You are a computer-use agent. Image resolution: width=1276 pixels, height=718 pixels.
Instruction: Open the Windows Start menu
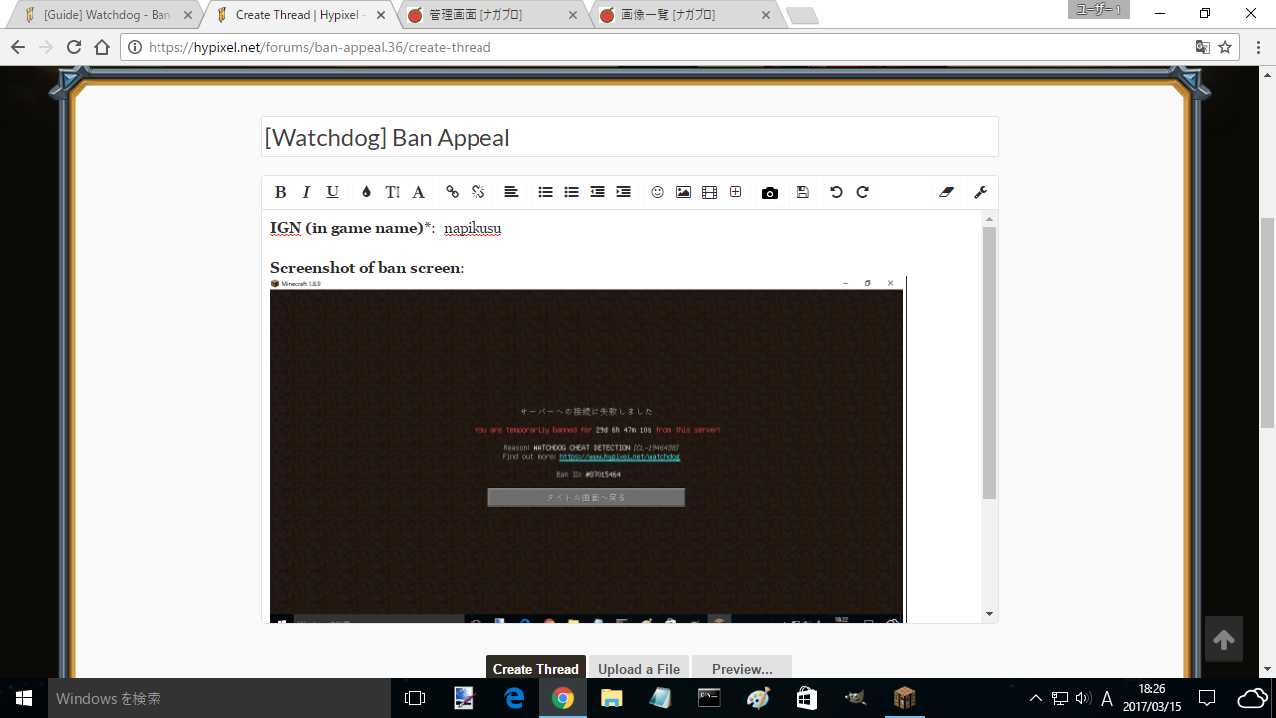[x=24, y=698]
